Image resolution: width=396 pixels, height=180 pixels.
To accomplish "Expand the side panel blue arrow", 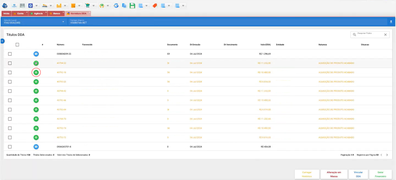I will 2,41.
